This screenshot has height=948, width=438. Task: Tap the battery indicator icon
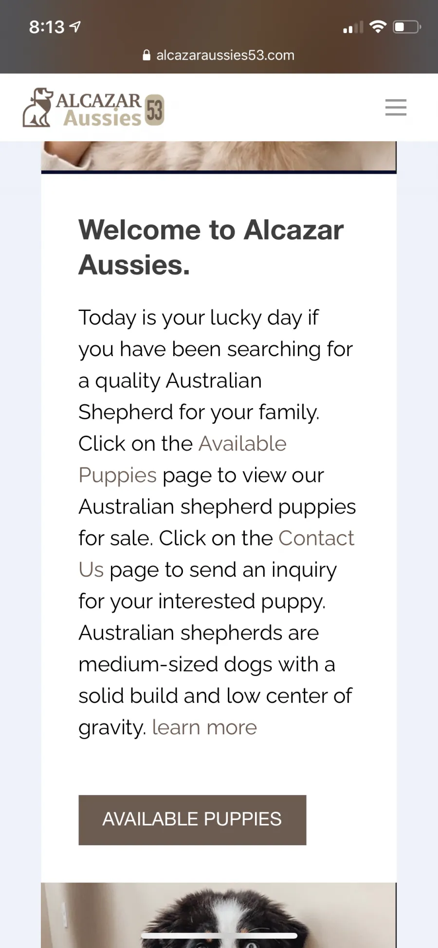[407, 27]
